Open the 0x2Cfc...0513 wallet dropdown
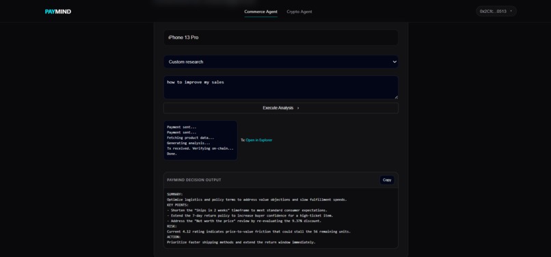This screenshot has height=257, width=551. pyautogui.click(x=496, y=11)
